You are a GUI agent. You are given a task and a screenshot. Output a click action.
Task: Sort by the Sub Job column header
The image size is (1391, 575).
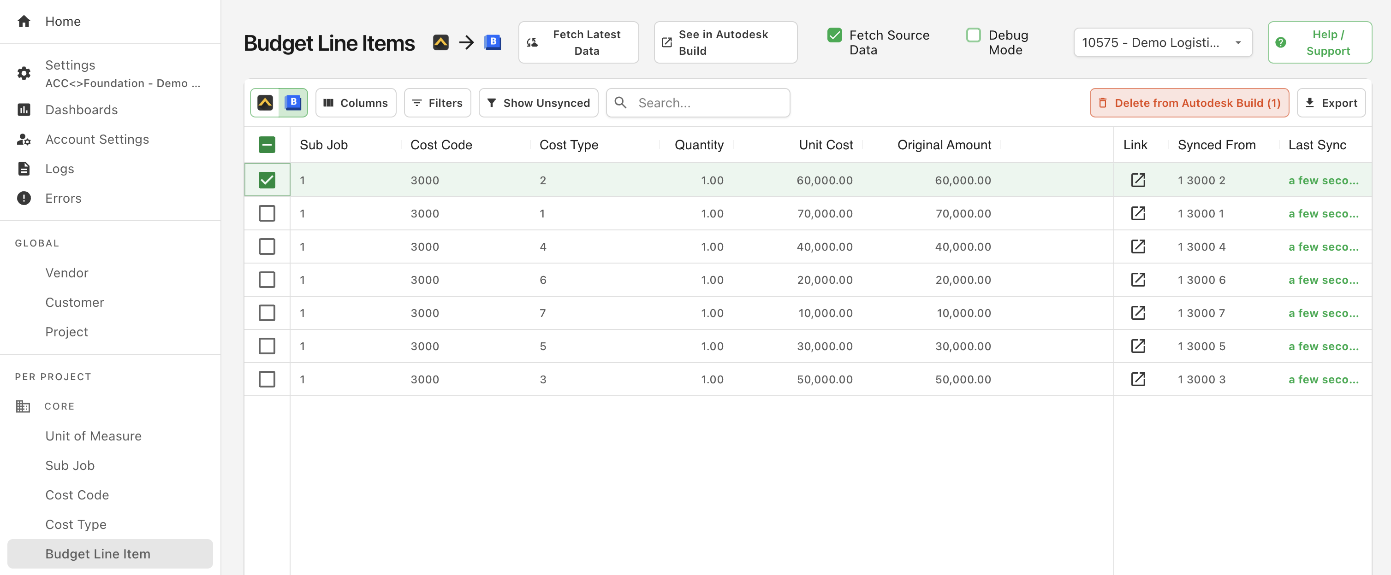323,145
